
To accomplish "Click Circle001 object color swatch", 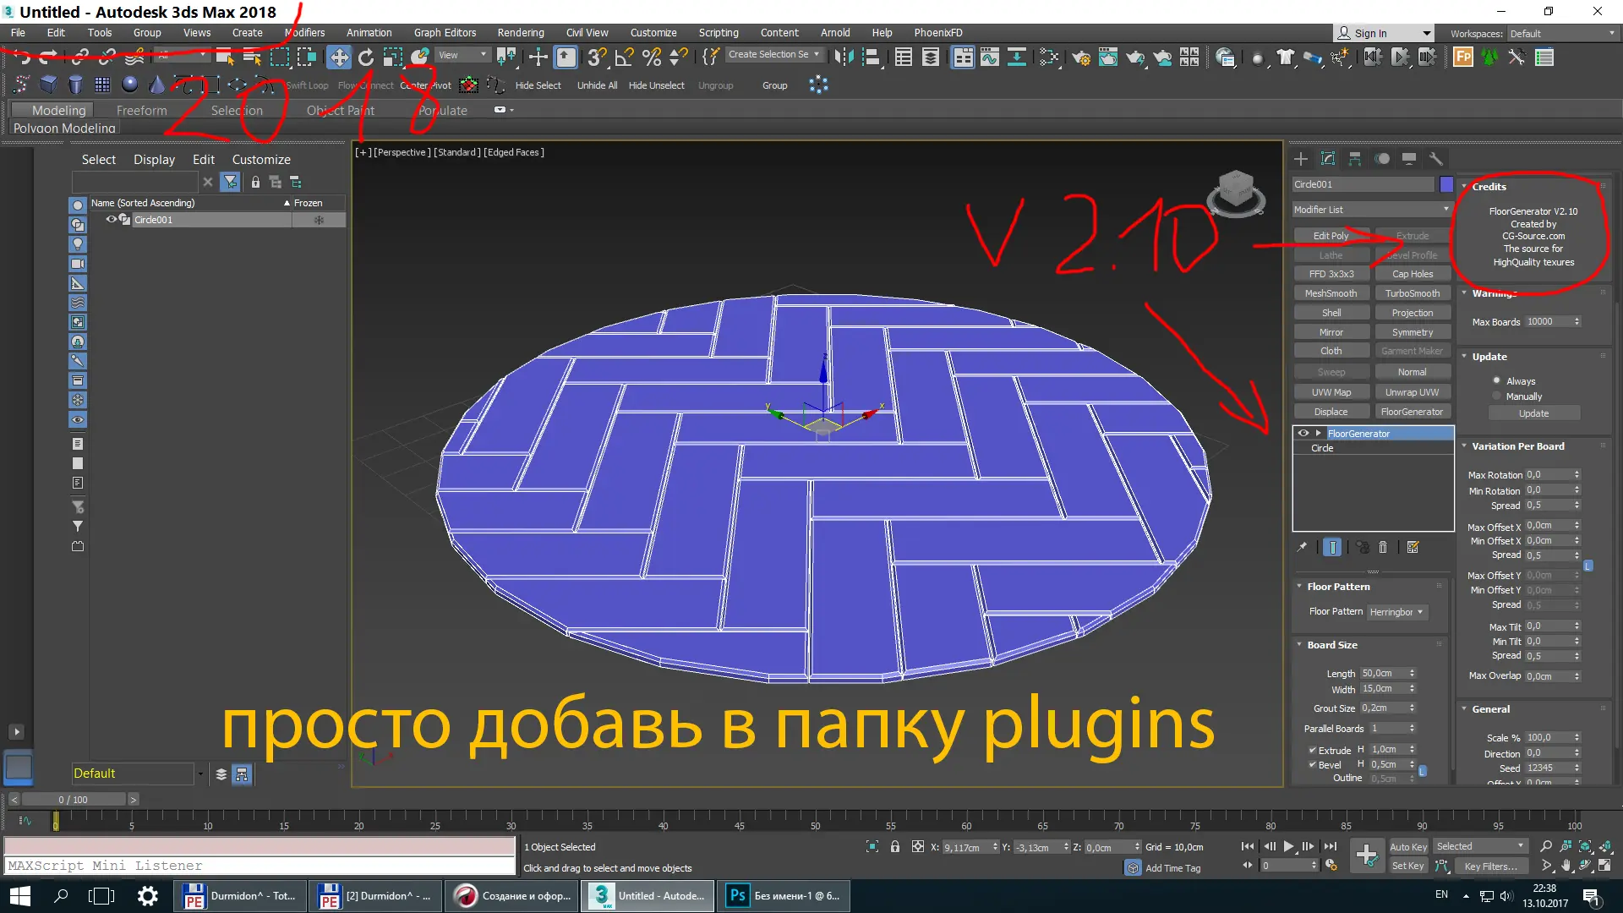I will (x=1446, y=183).
